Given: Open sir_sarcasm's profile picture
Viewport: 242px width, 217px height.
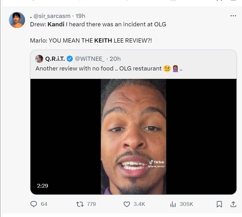Looking at the screenshot, I should [x=17, y=20].
